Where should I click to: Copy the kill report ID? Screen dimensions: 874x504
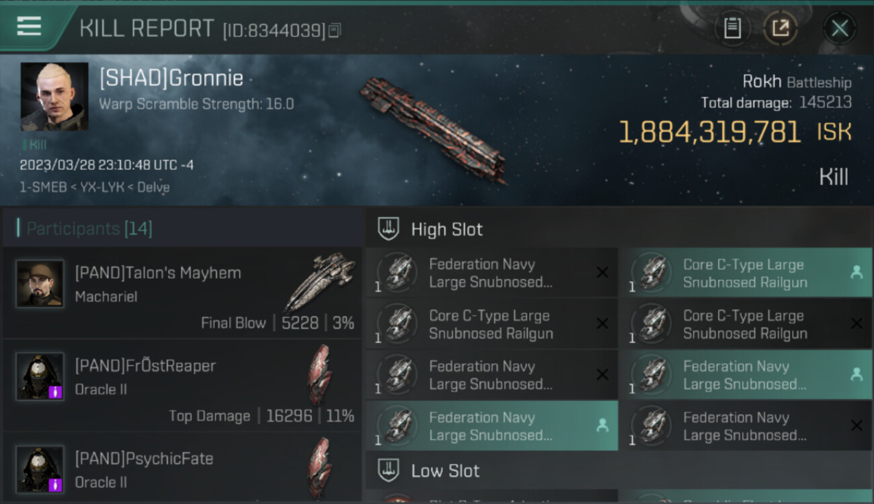pos(335,30)
